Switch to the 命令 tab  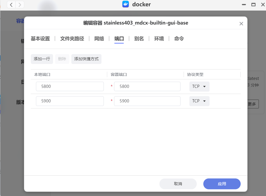[179, 39]
